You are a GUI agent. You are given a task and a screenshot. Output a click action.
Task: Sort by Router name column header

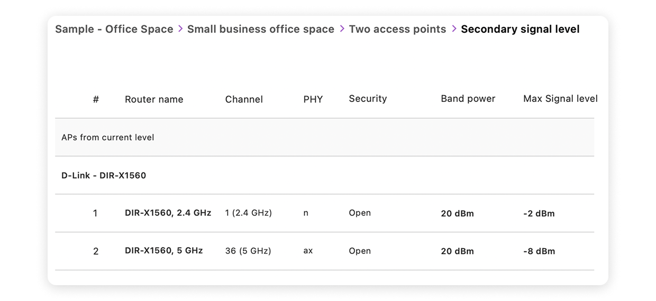coord(154,99)
